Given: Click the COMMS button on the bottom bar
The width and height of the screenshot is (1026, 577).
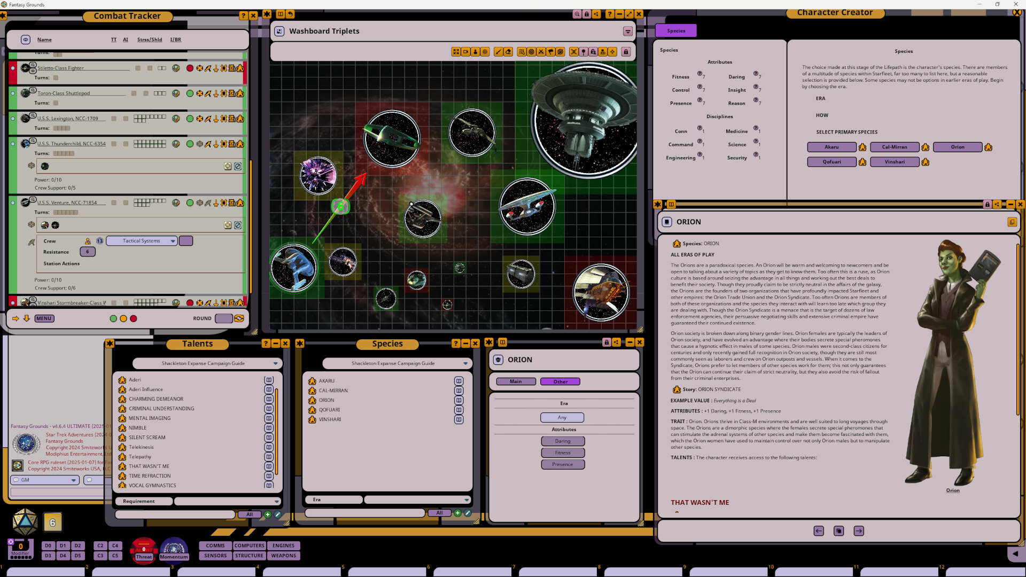Looking at the screenshot, I should click(x=215, y=545).
